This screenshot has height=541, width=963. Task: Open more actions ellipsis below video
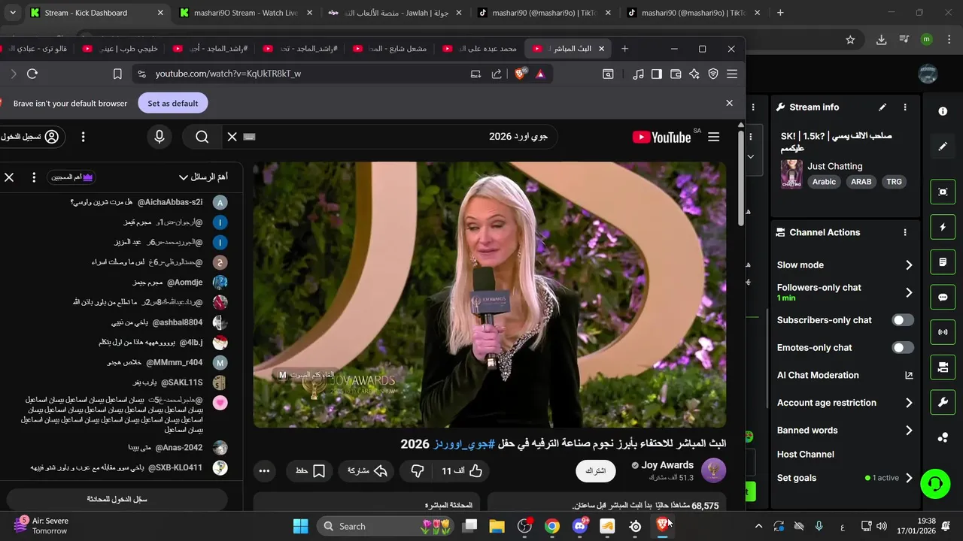coord(264,471)
